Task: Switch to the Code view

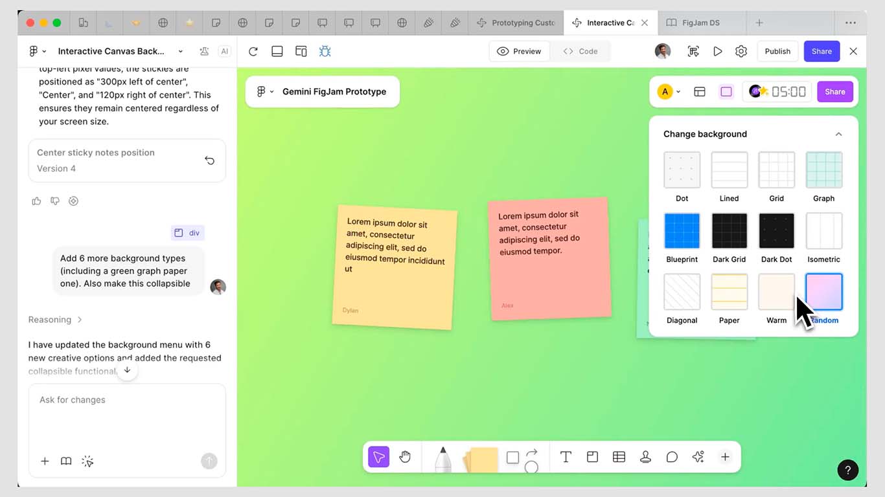Action: tap(581, 50)
